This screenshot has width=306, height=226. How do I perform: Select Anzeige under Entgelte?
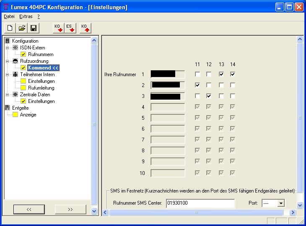(28, 115)
